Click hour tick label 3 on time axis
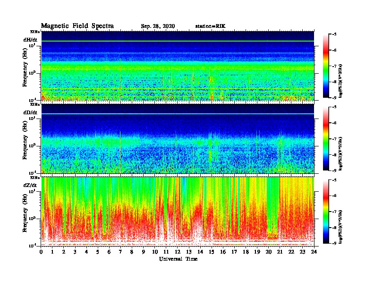The image size is (374, 289). pos(75,252)
